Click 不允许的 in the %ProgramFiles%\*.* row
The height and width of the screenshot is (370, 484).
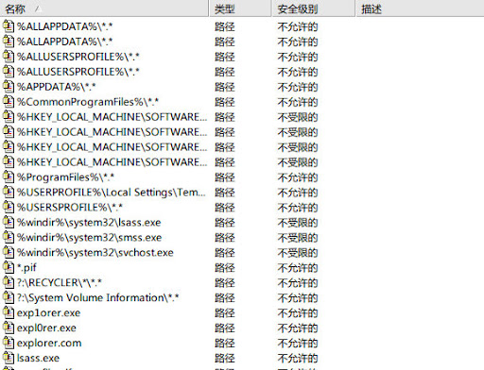point(298,177)
